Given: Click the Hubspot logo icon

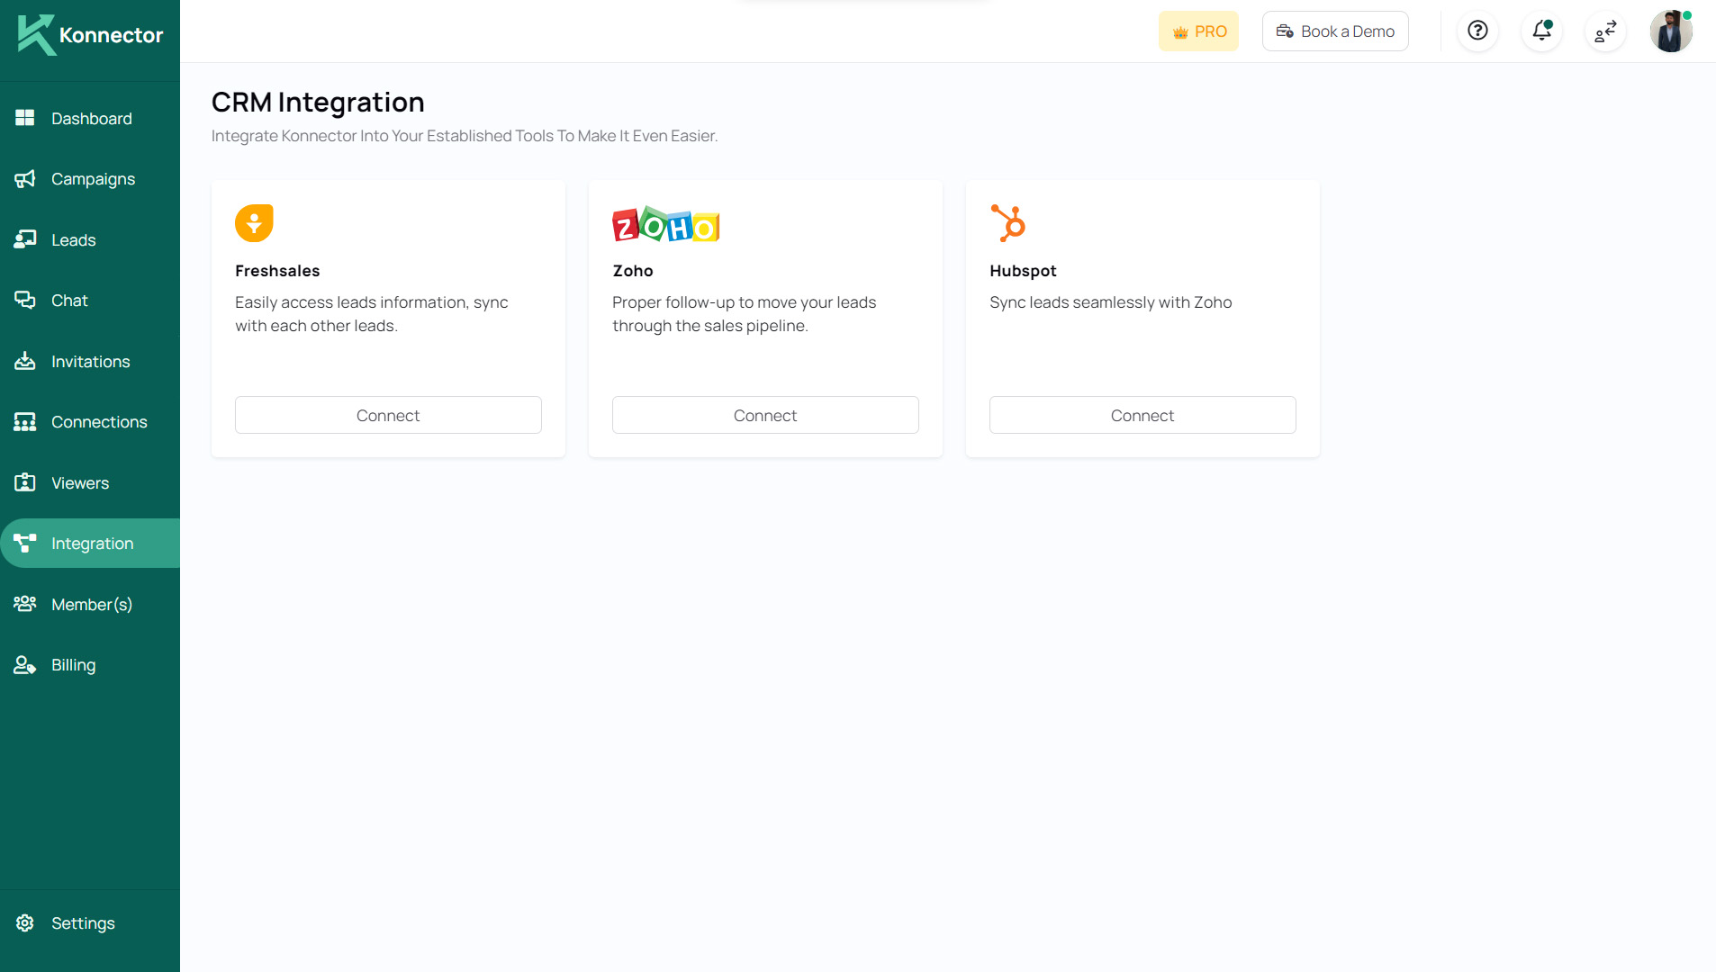Looking at the screenshot, I should point(1008,223).
